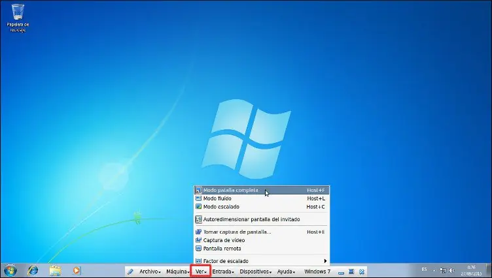Launch Windows Media Player from taskbar
Screen dimensions: 492x278
(77, 270)
